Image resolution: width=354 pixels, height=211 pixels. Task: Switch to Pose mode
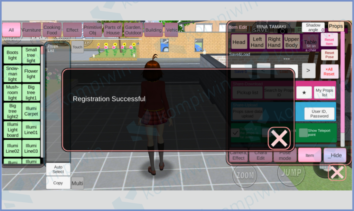click(x=285, y=155)
